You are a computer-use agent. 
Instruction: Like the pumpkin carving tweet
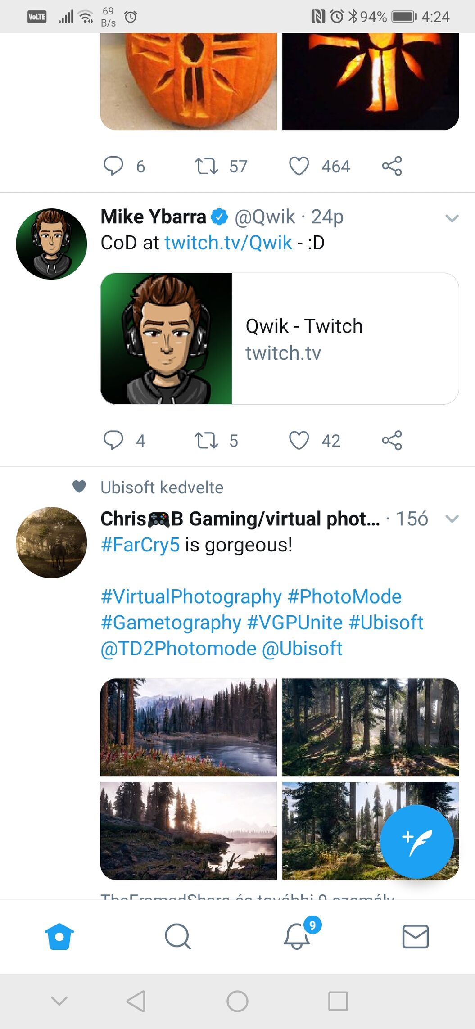click(299, 166)
